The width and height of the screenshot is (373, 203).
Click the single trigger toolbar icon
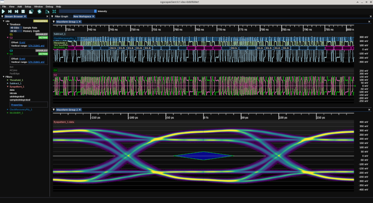point(10,11)
